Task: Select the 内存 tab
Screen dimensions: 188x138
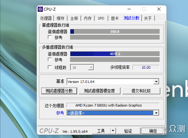Action: (88, 18)
